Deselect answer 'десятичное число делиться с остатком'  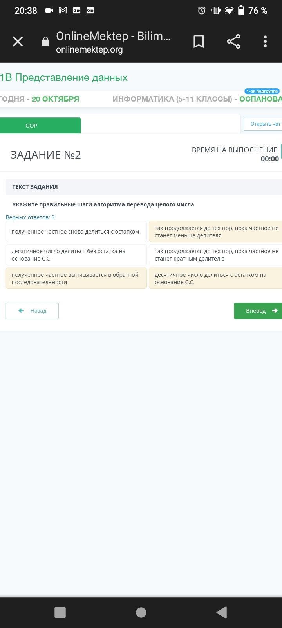coord(215,278)
